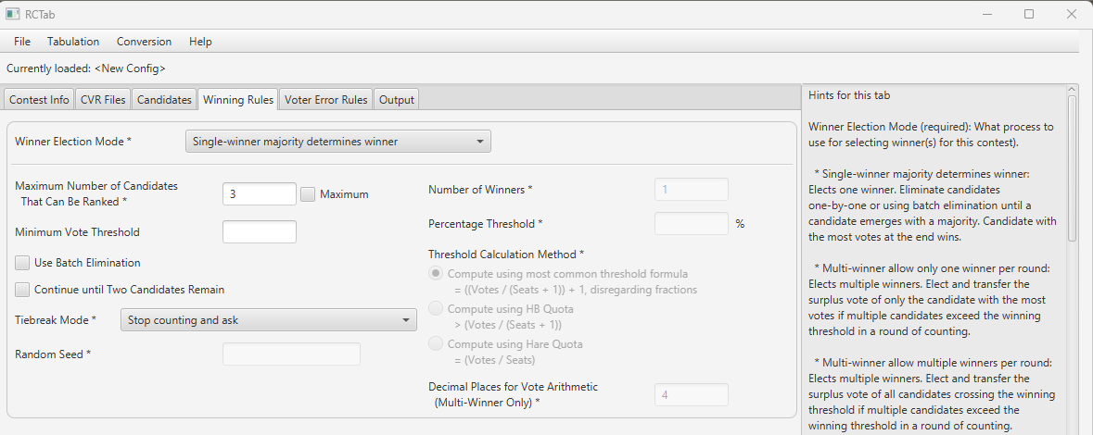1093x435 pixels.
Task: Click the Minimum Vote Threshold field
Action: pos(260,231)
